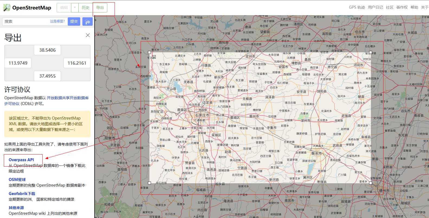The height and width of the screenshot is (218, 429).
Task: Open the 关于 menu item
Action: click(425, 7)
